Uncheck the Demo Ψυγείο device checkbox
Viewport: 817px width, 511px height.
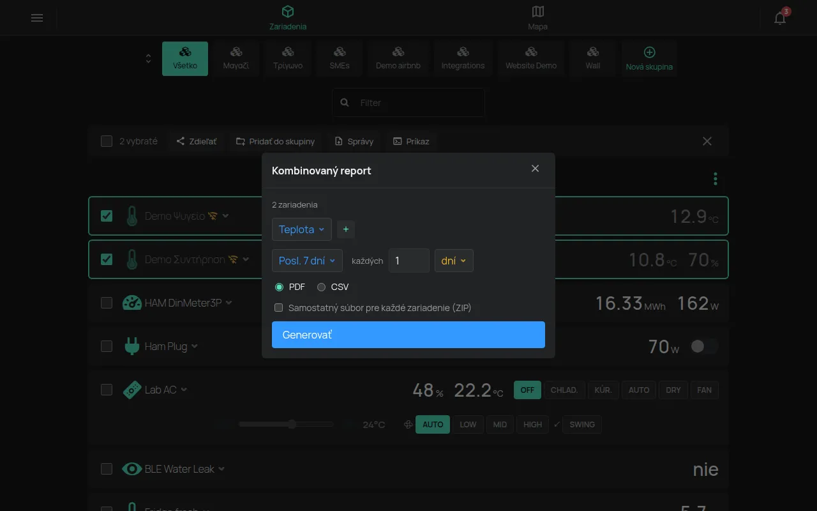click(x=107, y=216)
